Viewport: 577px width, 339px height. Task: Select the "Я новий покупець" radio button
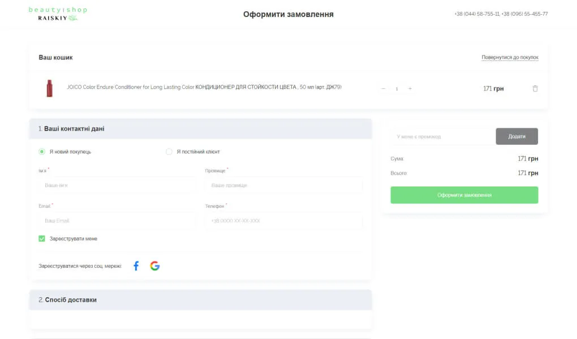(42, 151)
